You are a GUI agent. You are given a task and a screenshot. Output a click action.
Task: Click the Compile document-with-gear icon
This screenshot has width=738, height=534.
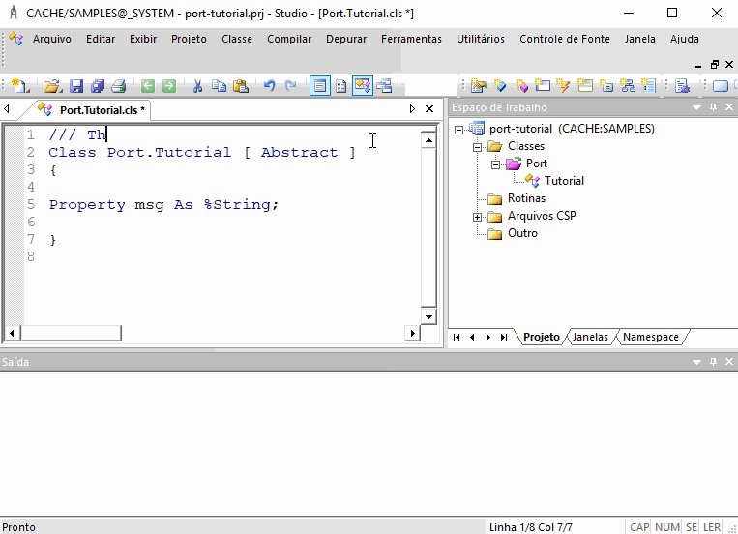(682, 86)
